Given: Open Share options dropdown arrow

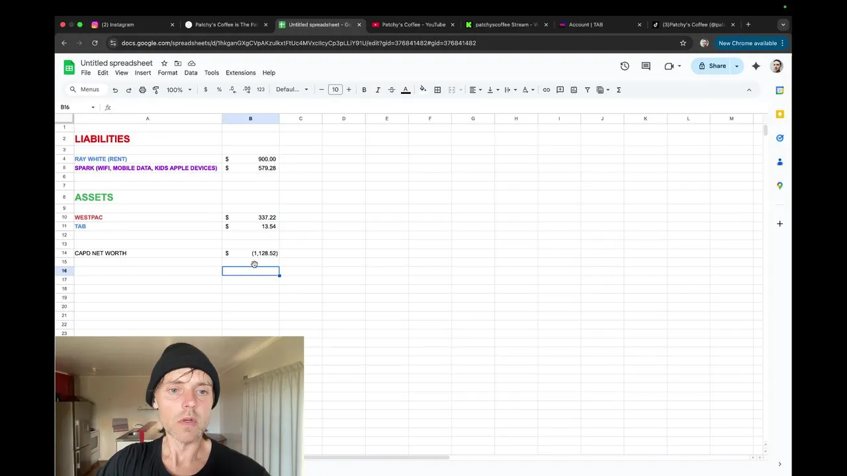Looking at the screenshot, I should click(x=736, y=66).
